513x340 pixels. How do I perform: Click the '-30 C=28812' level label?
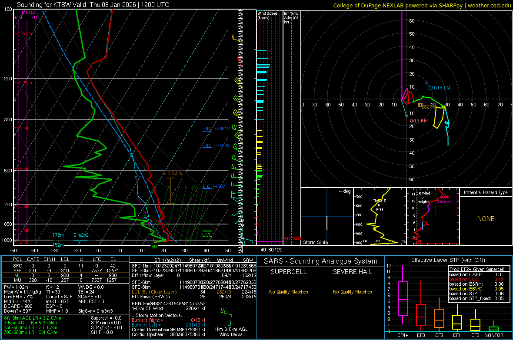click(216, 129)
